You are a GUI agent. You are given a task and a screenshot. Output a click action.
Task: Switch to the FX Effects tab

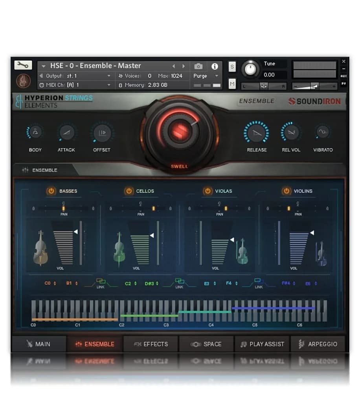151,344
